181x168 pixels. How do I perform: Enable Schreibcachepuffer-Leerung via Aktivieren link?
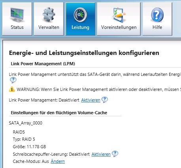101,154
